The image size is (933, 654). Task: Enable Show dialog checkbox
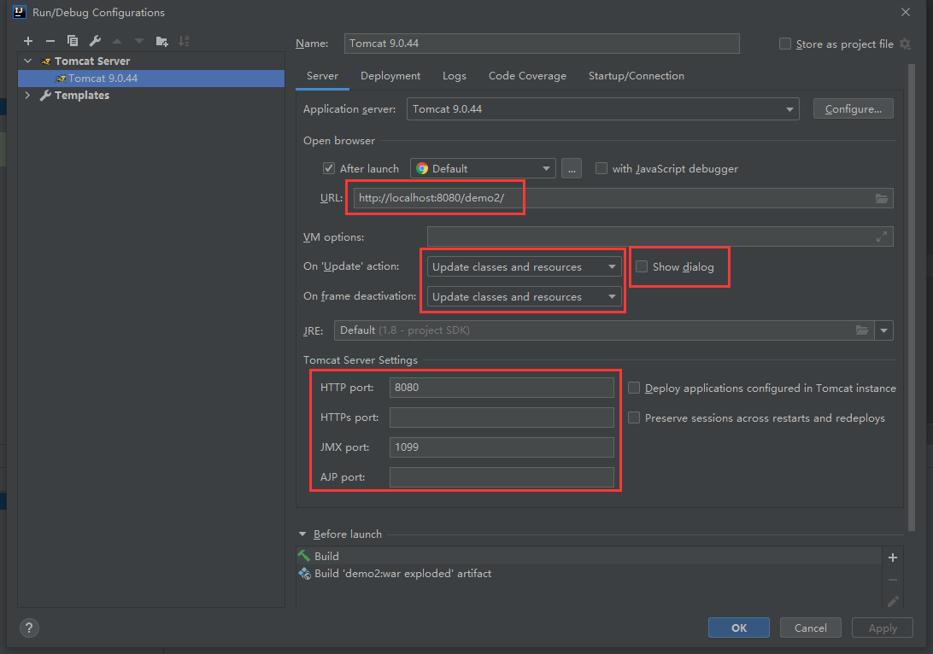coord(642,266)
